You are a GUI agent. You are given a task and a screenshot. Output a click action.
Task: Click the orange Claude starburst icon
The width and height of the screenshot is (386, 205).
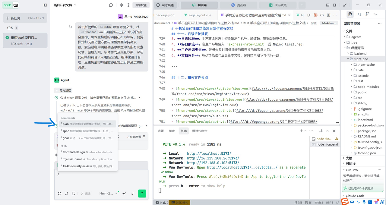[x=315, y=15]
